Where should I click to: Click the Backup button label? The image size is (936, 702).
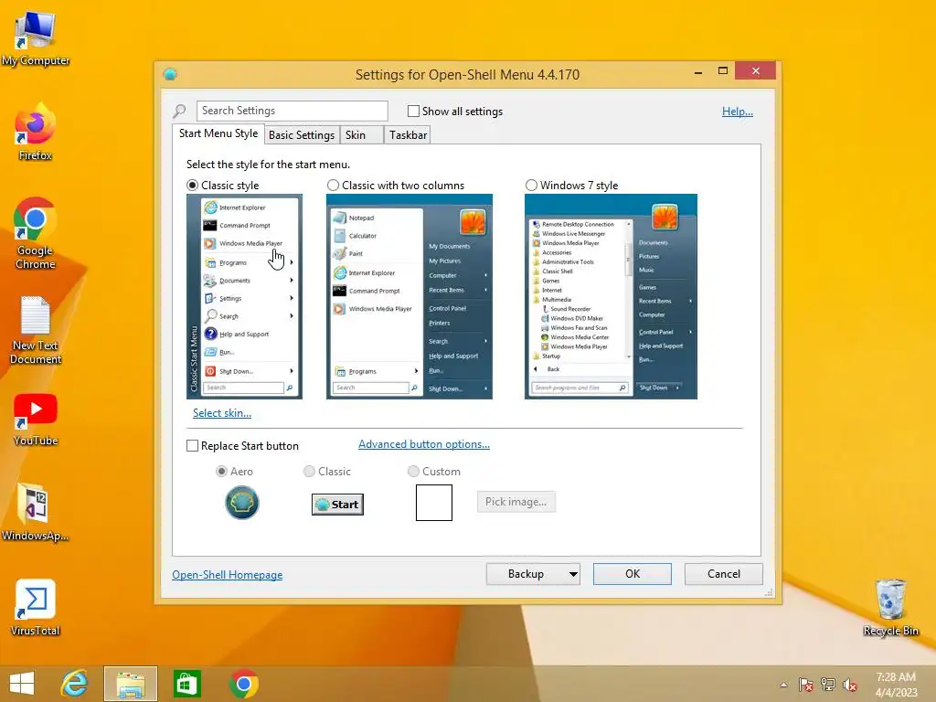coord(526,574)
